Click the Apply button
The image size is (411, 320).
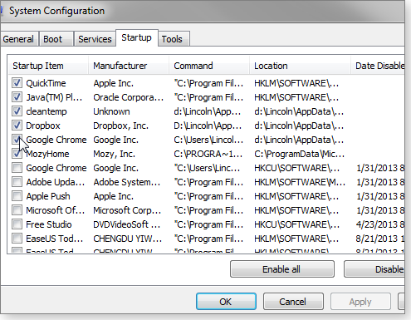click(x=360, y=302)
